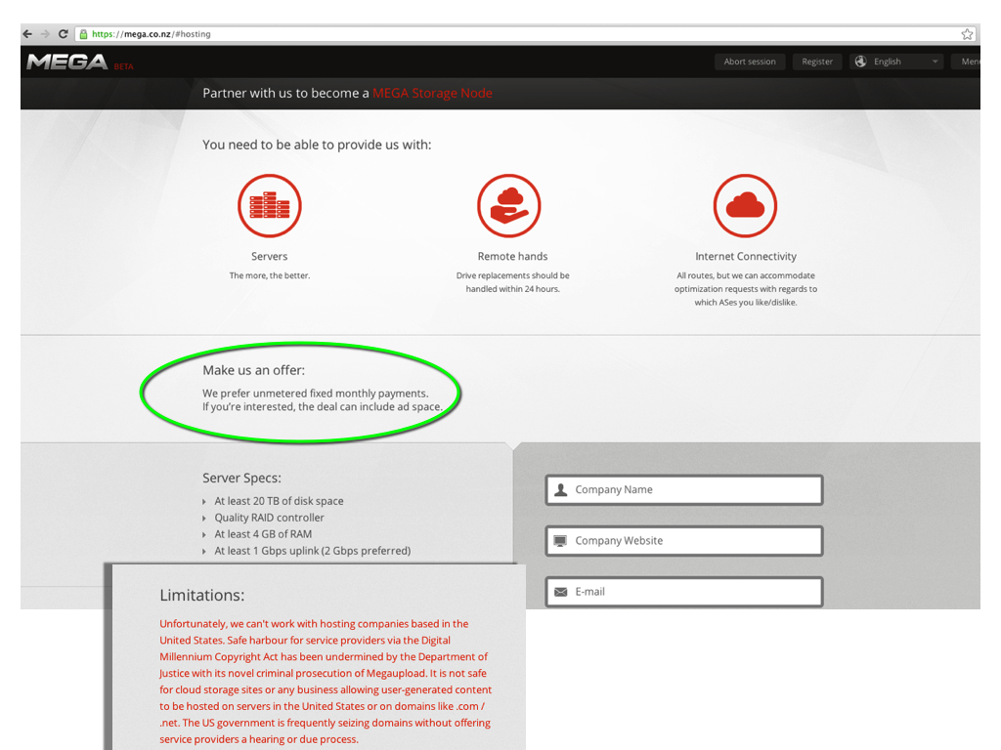Screen dimensions: 1001x750
Task: Click the Remote hands heading text
Action: (512, 257)
